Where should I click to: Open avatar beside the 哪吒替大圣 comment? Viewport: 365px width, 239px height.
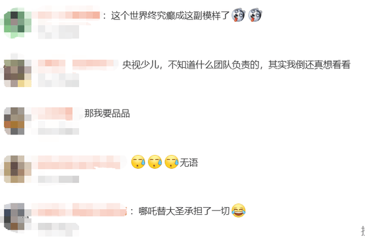tap(14, 217)
